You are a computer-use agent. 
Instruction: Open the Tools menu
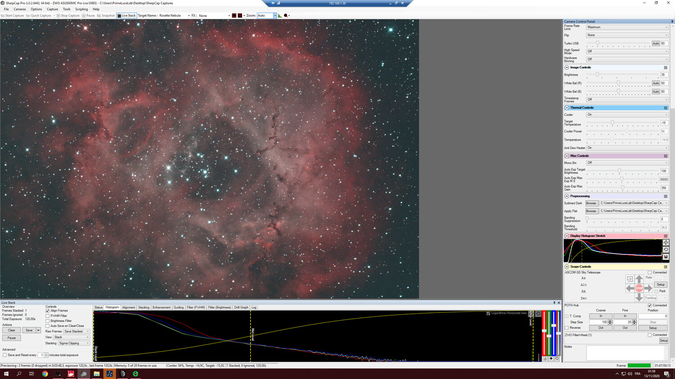pos(67,9)
